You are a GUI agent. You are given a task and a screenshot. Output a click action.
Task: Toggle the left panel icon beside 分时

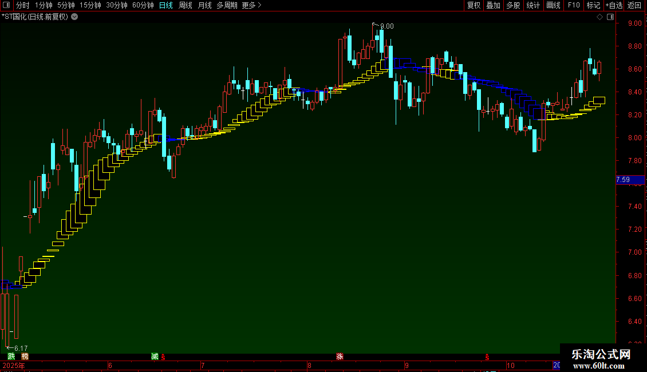[x=6, y=5]
